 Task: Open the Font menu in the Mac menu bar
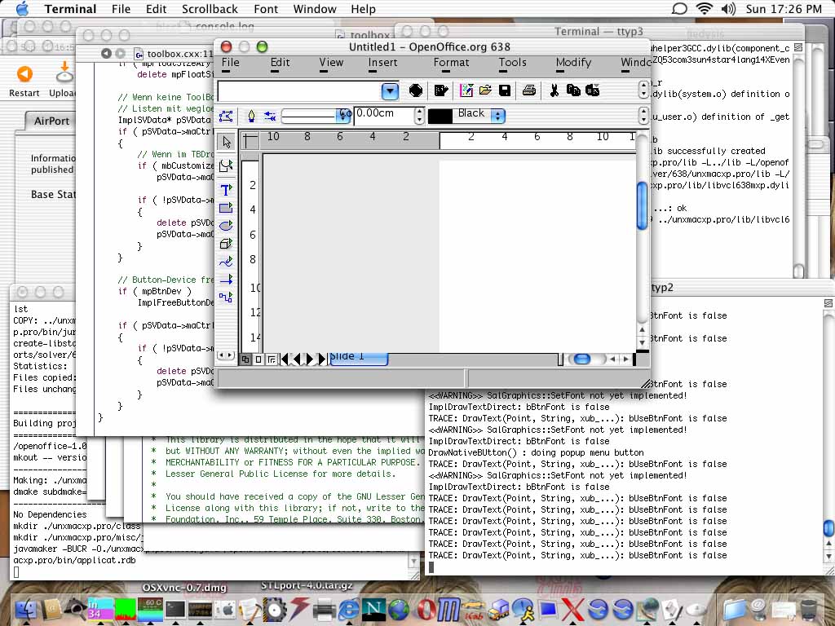266,9
